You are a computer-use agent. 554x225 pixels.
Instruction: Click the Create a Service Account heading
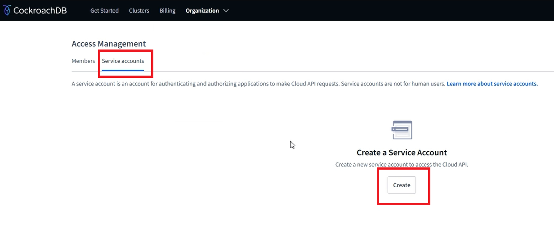(402, 153)
